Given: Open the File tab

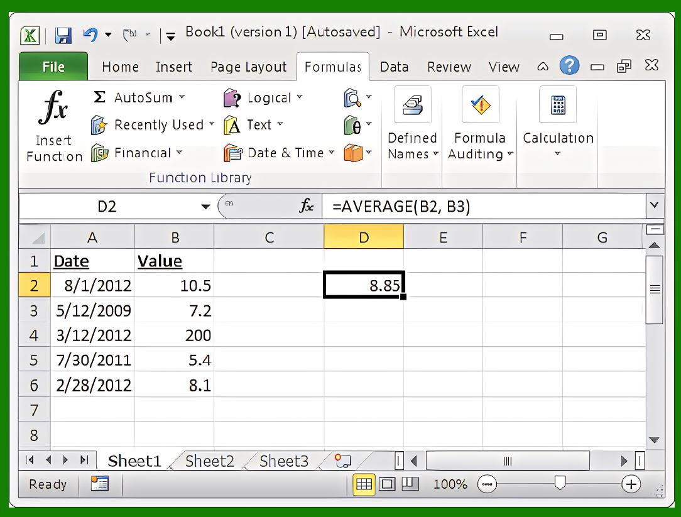Looking at the screenshot, I should coord(53,67).
